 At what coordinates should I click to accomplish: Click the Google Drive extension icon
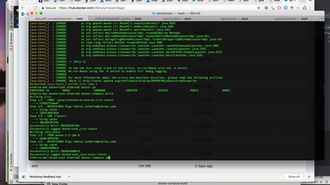click(305, 8)
